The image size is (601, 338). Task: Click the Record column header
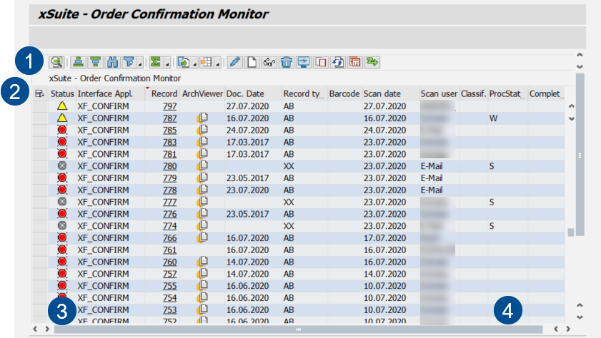pyautogui.click(x=163, y=93)
